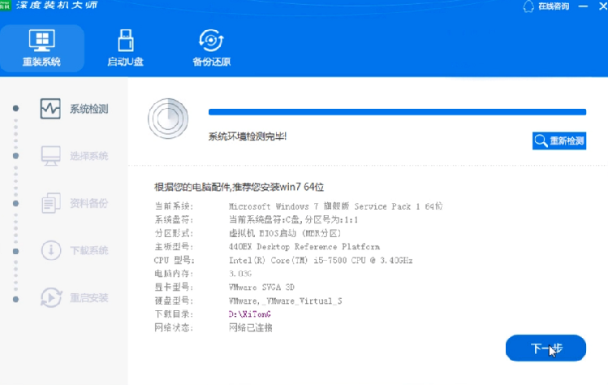Click the 下载系统 download arrow icon
This screenshot has width=608, height=385.
[50, 250]
